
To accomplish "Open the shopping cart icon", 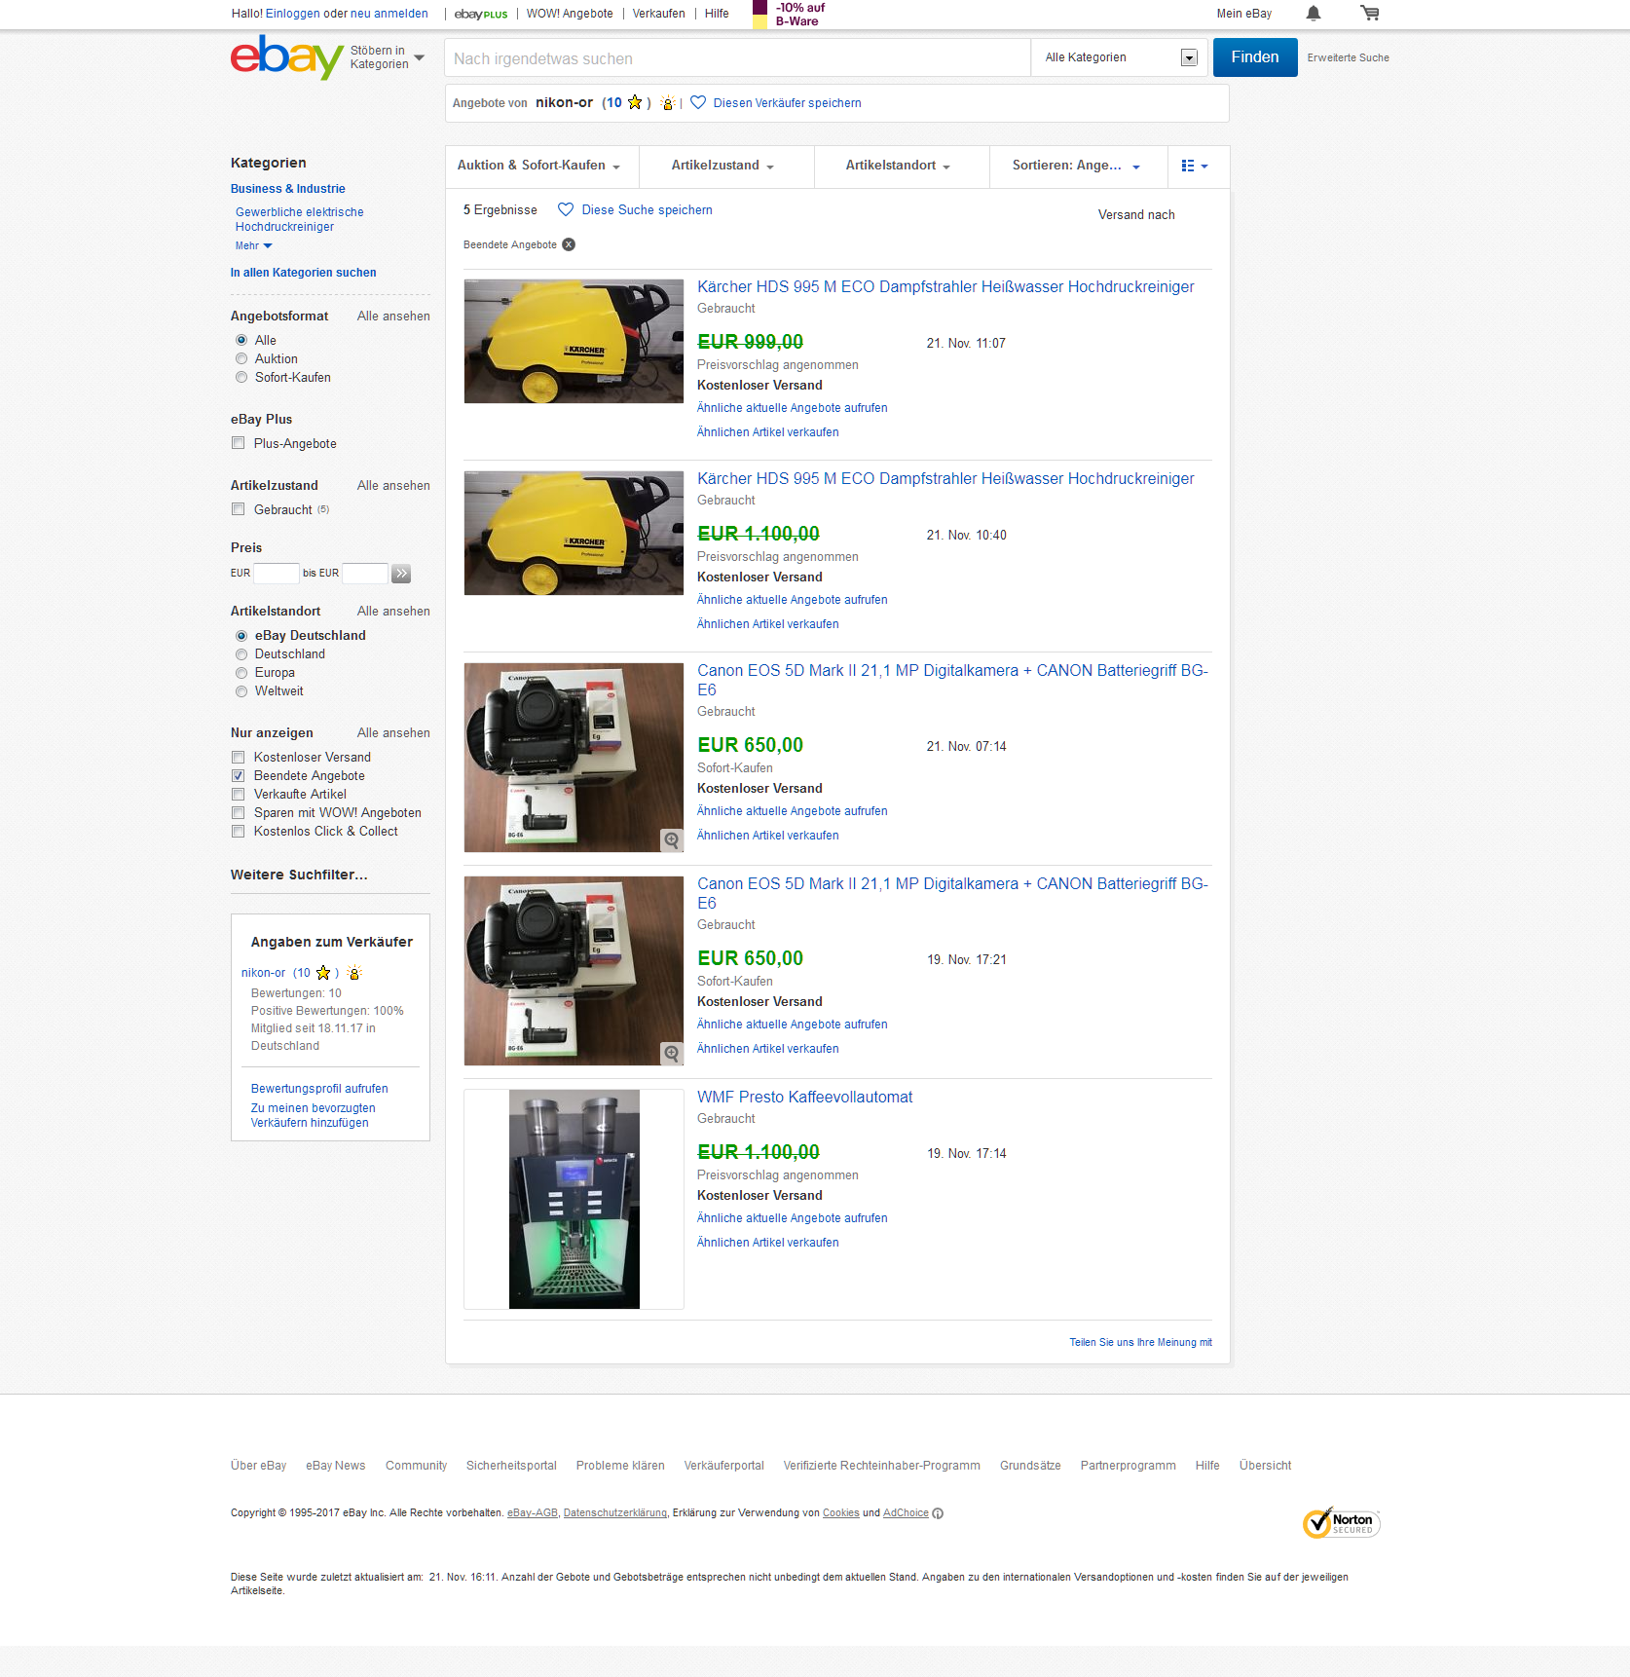I will click(1370, 14).
